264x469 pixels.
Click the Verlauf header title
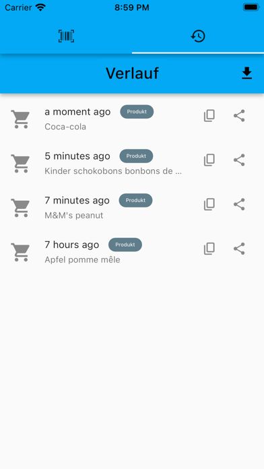click(132, 73)
